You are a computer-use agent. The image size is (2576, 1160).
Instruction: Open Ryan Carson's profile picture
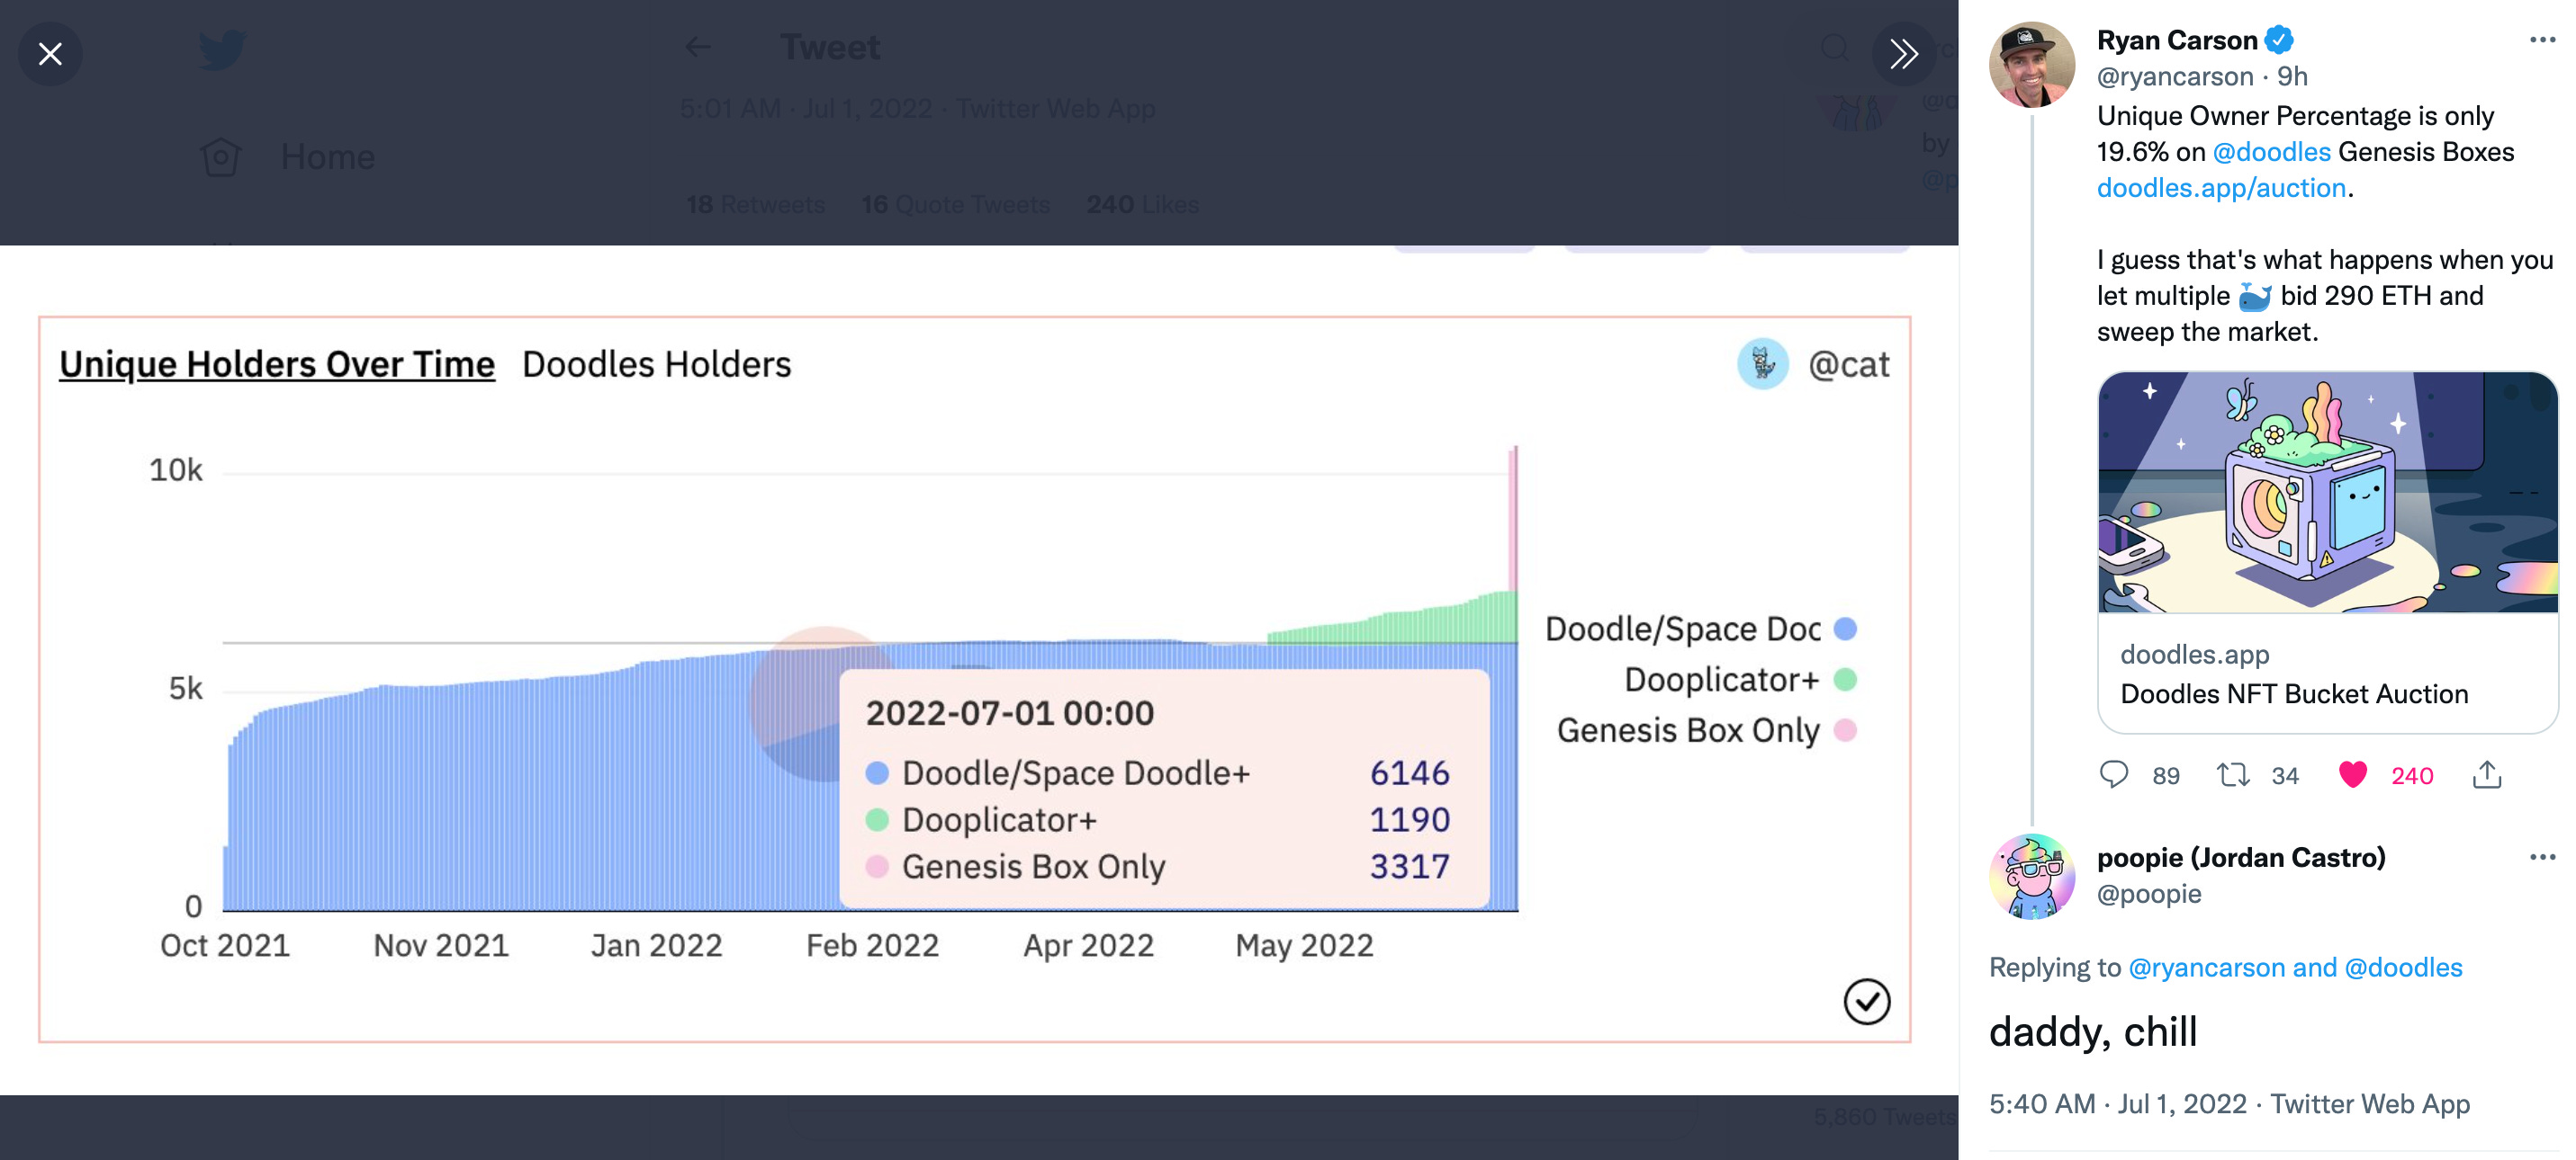click(x=2031, y=65)
